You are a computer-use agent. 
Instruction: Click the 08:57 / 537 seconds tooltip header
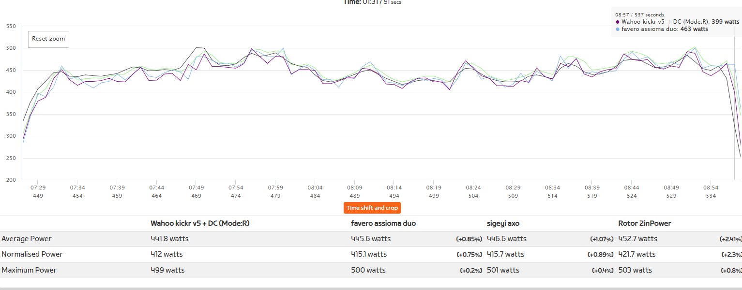pyautogui.click(x=639, y=15)
